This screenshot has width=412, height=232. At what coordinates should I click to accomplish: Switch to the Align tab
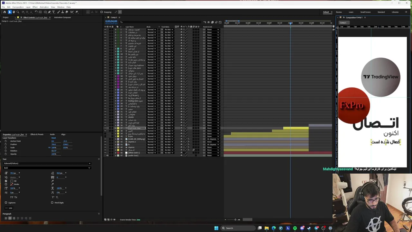pos(63,134)
